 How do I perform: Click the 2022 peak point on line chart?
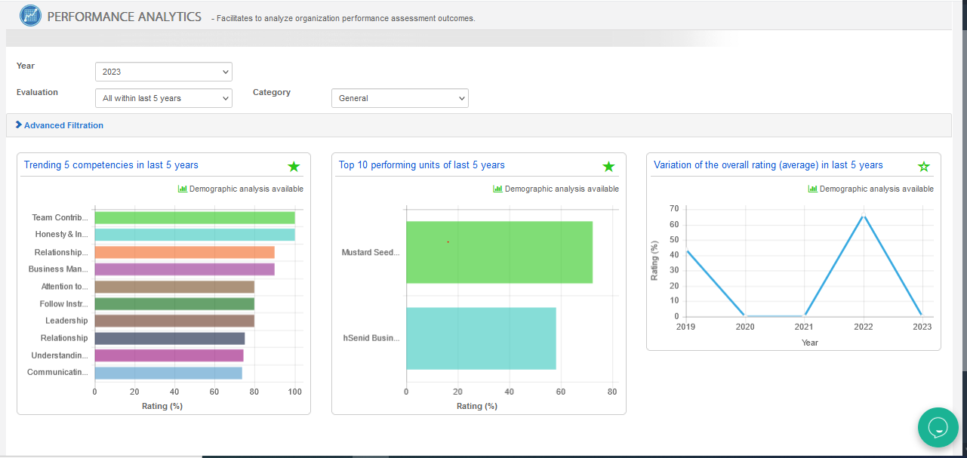[x=864, y=217]
